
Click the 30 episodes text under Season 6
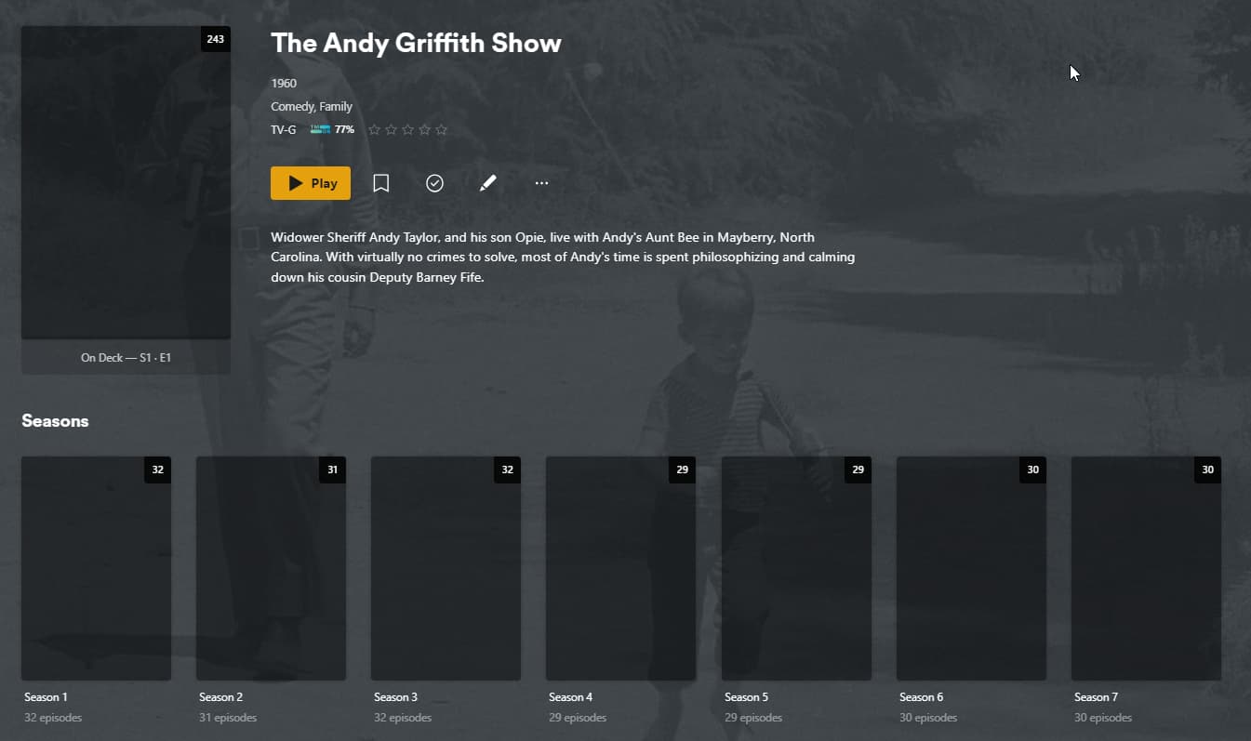pos(928,718)
